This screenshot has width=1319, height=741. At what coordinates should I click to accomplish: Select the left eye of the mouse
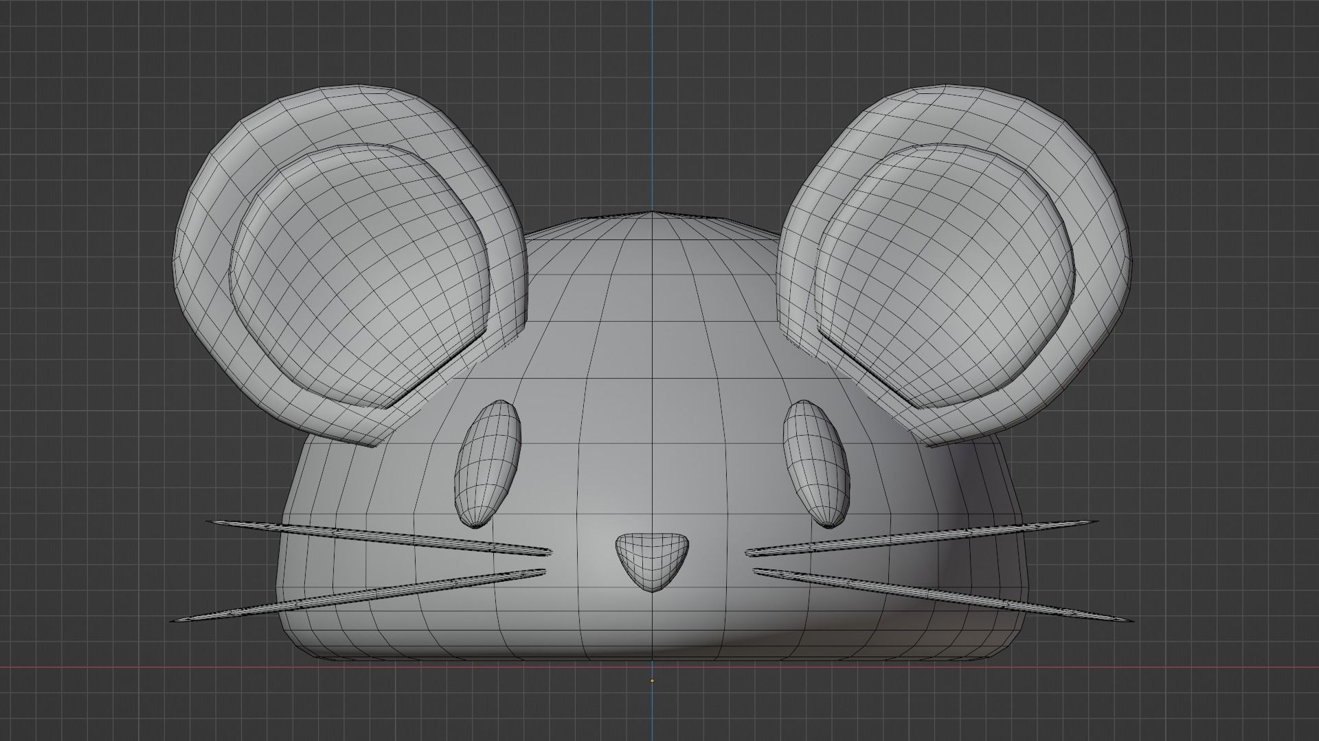point(487,464)
